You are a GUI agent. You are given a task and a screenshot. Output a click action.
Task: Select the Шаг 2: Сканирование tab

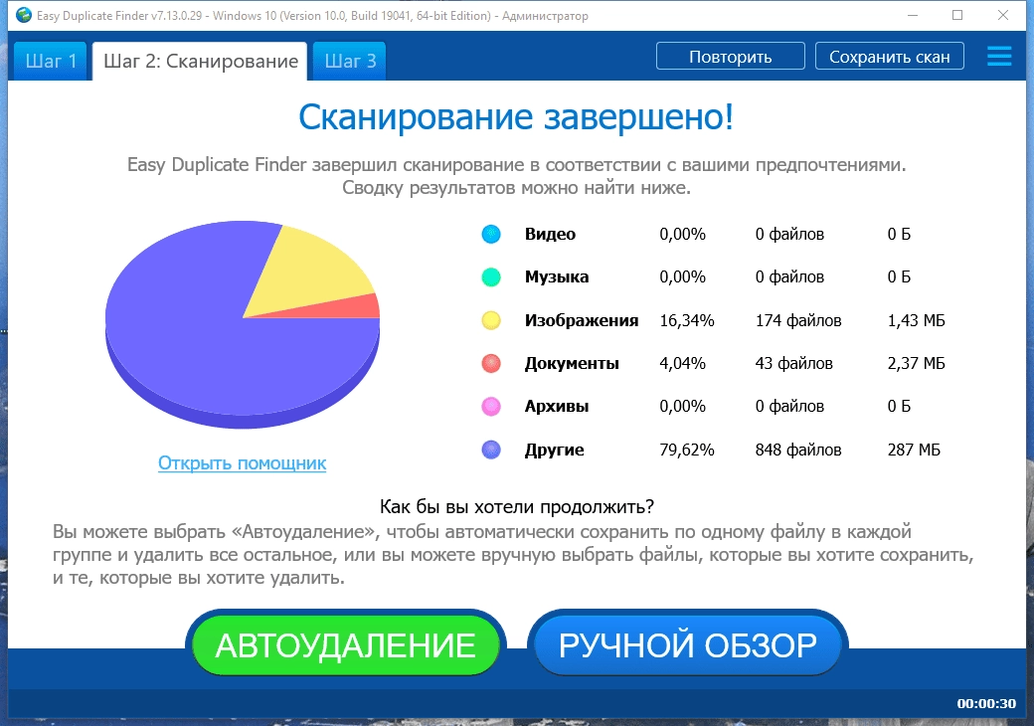pos(201,62)
